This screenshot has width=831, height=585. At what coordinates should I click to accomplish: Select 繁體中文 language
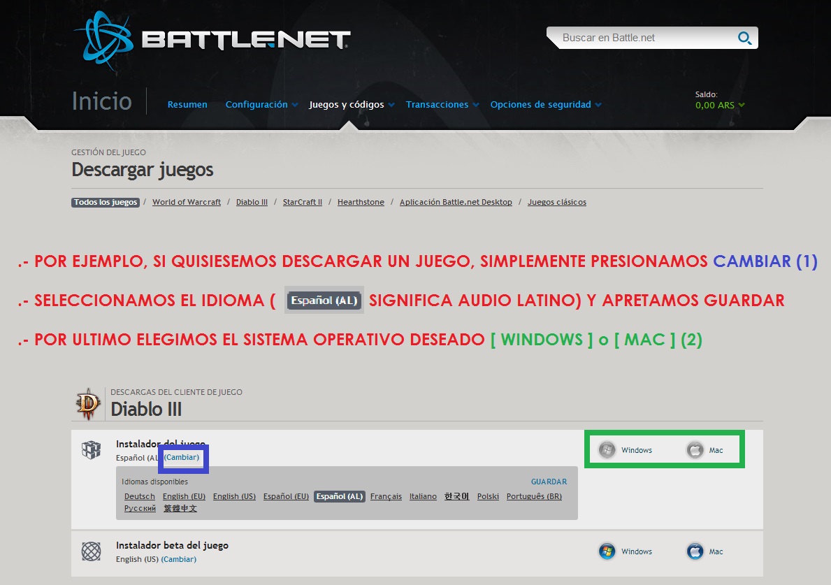pos(180,508)
